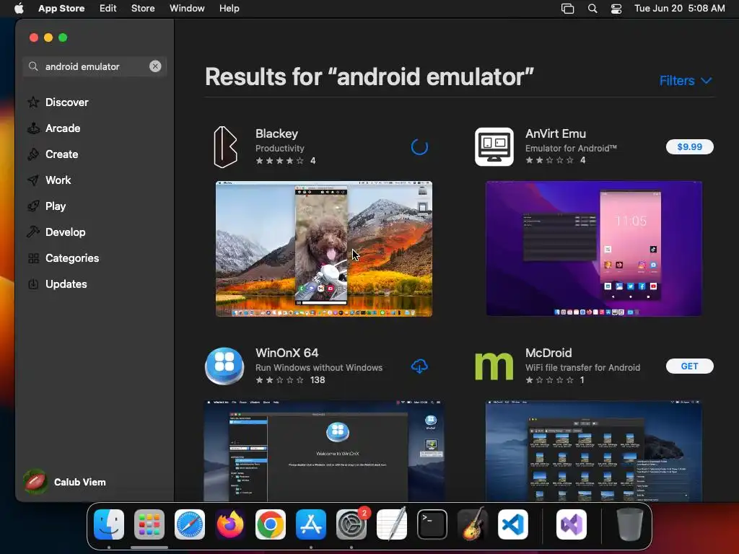Open the Apple menu

point(19,9)
